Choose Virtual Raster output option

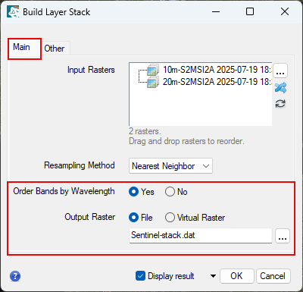coord(195,218)
